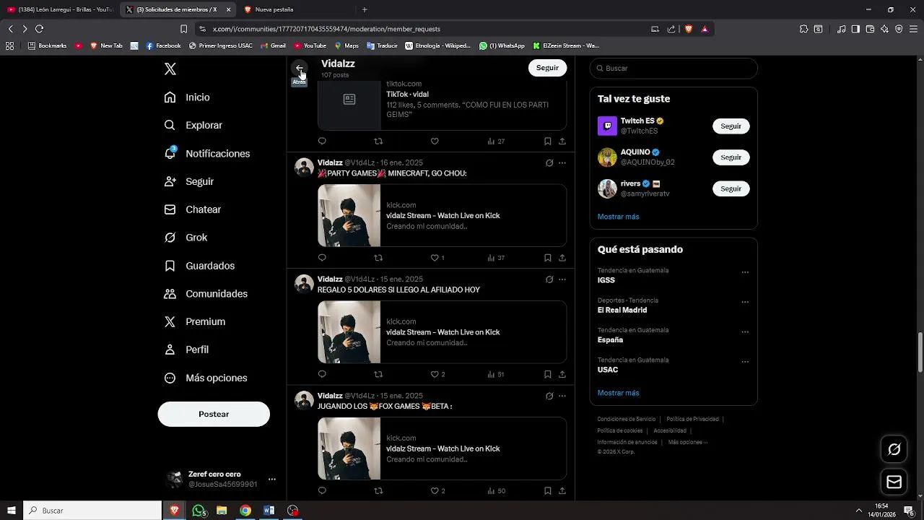
Task: Click Mostrar más under Qué está pasando
Action: click(618, 393)
